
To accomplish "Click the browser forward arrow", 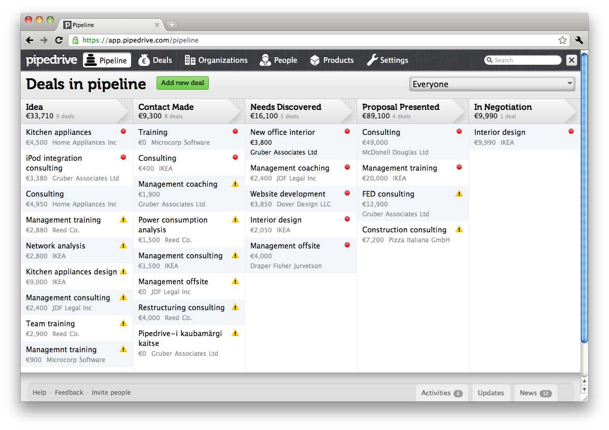I will click(x=44, y=40).
